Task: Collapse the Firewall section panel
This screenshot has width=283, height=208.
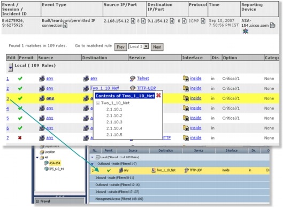Action: 37,201
